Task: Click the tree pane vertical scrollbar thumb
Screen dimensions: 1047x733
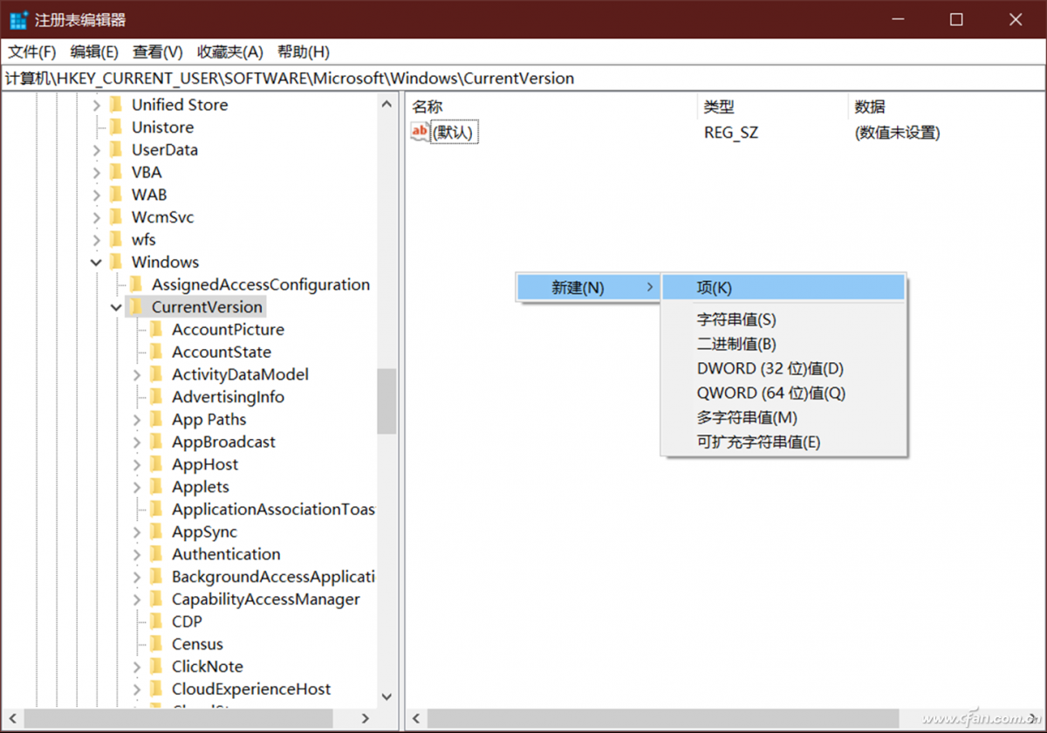Action: 387,401
